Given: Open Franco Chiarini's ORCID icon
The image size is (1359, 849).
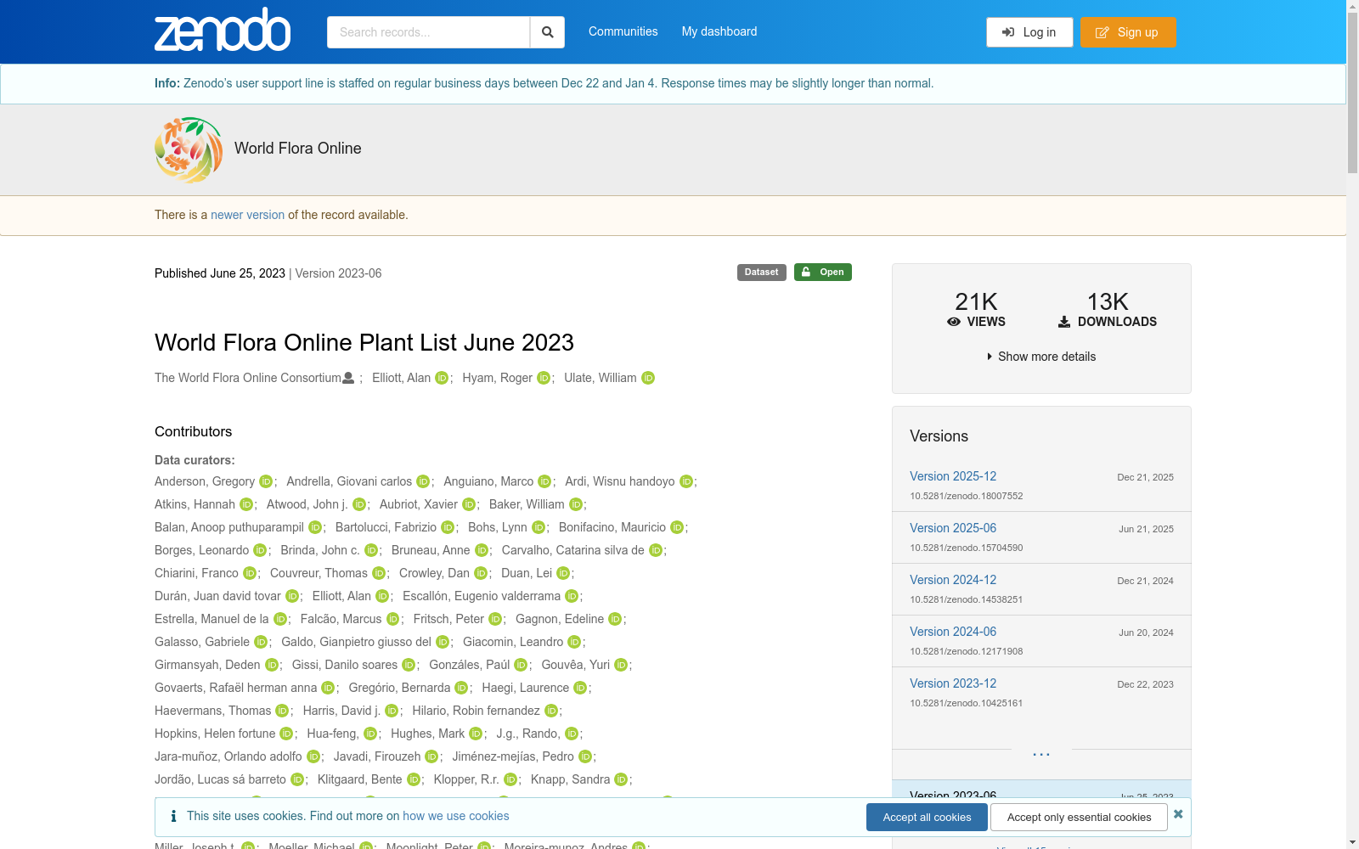Looking at the screenshot, I should 250,573.
